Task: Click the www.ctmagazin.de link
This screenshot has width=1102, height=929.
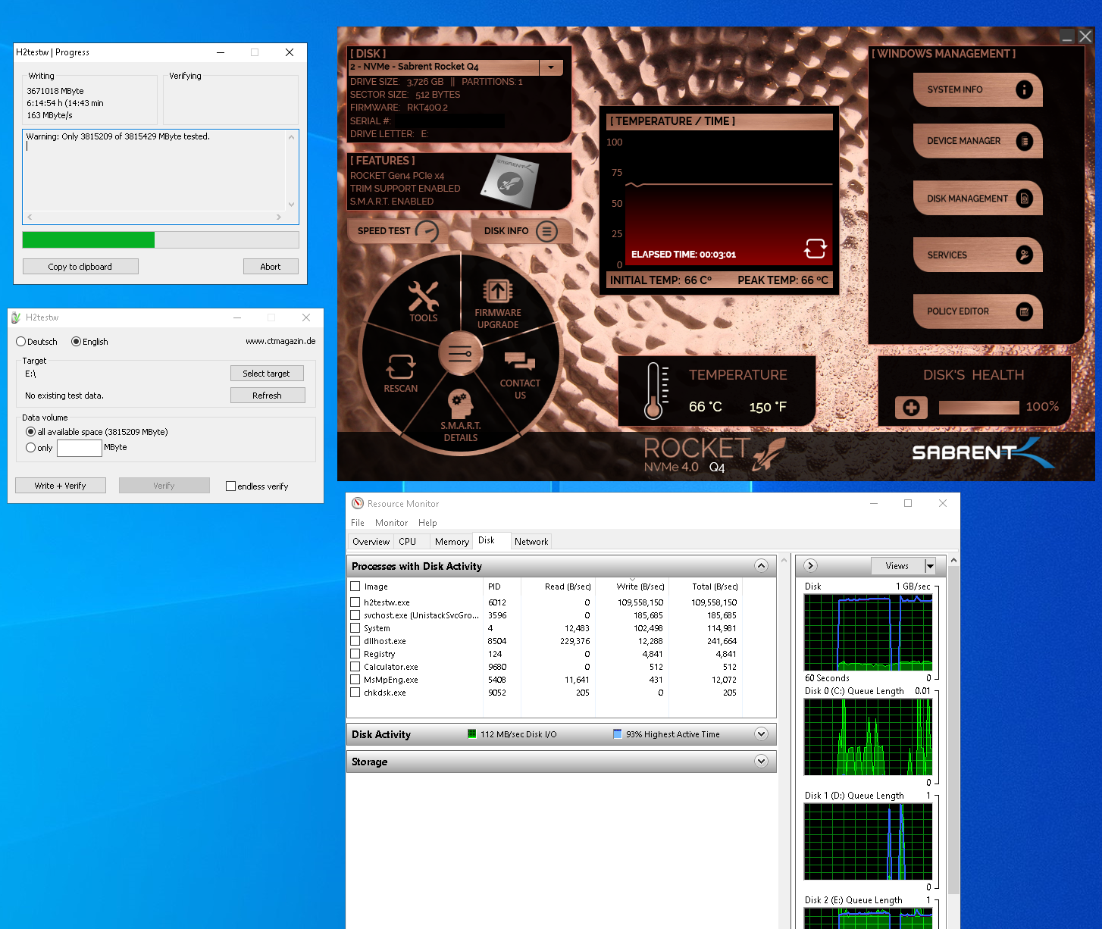Action: pos(280,341)
